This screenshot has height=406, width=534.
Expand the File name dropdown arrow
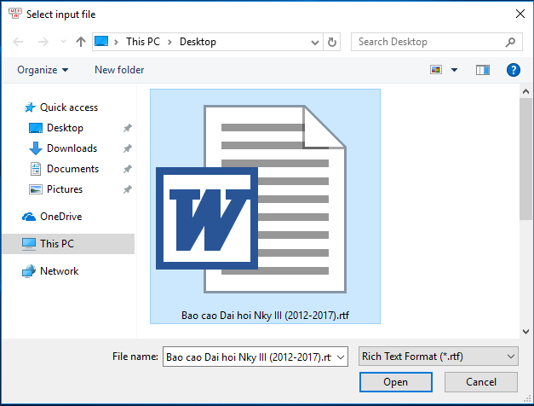341,357
